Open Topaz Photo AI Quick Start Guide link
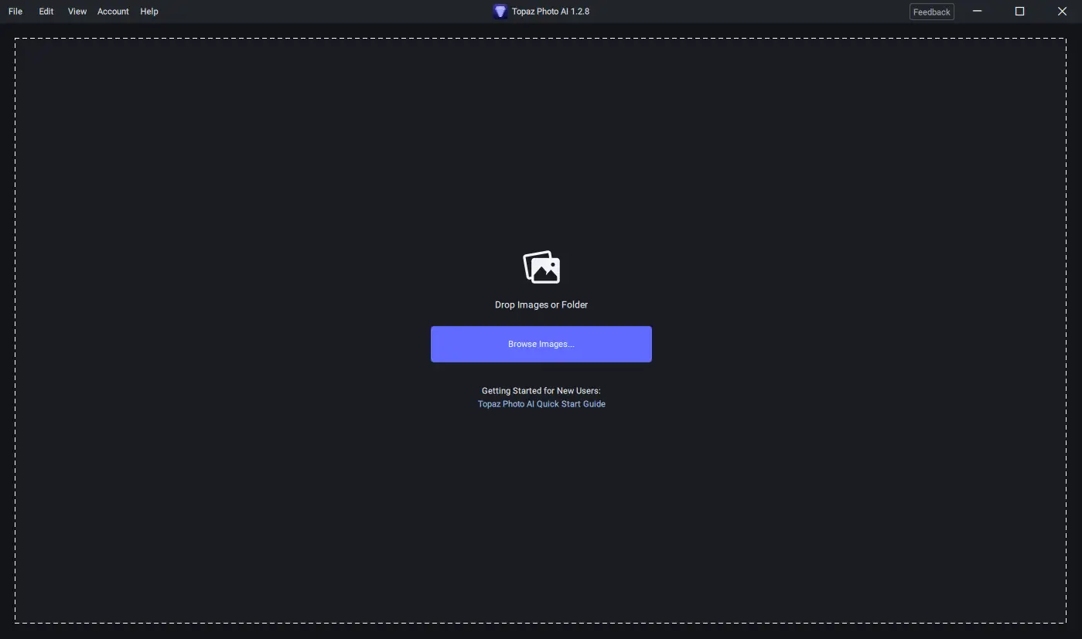Screen dimensions: 1082x639 pos(541,404)
